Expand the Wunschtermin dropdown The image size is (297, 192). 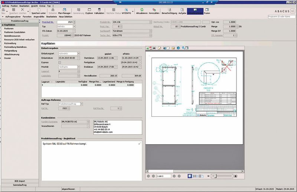[x=88, y=126]
